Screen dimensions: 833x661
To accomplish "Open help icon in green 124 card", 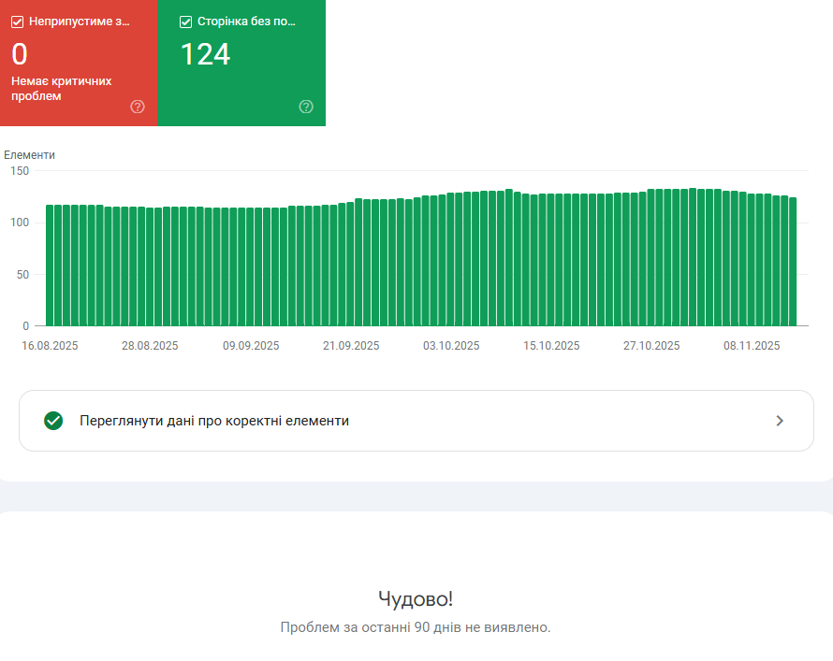I will (306, 107).
